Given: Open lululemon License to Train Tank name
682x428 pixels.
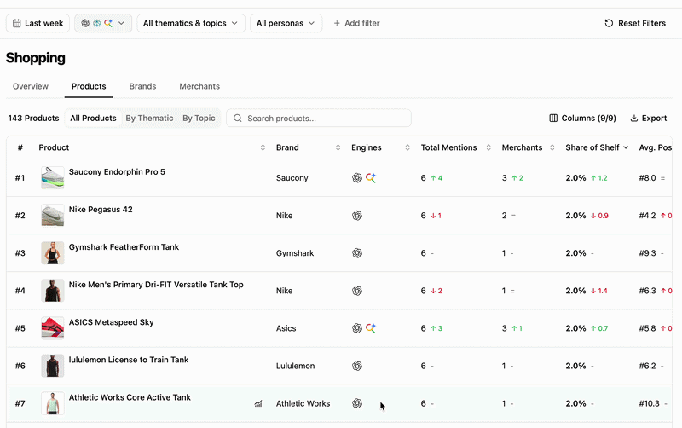Looking at the screenshot, I should coord(129,360).
